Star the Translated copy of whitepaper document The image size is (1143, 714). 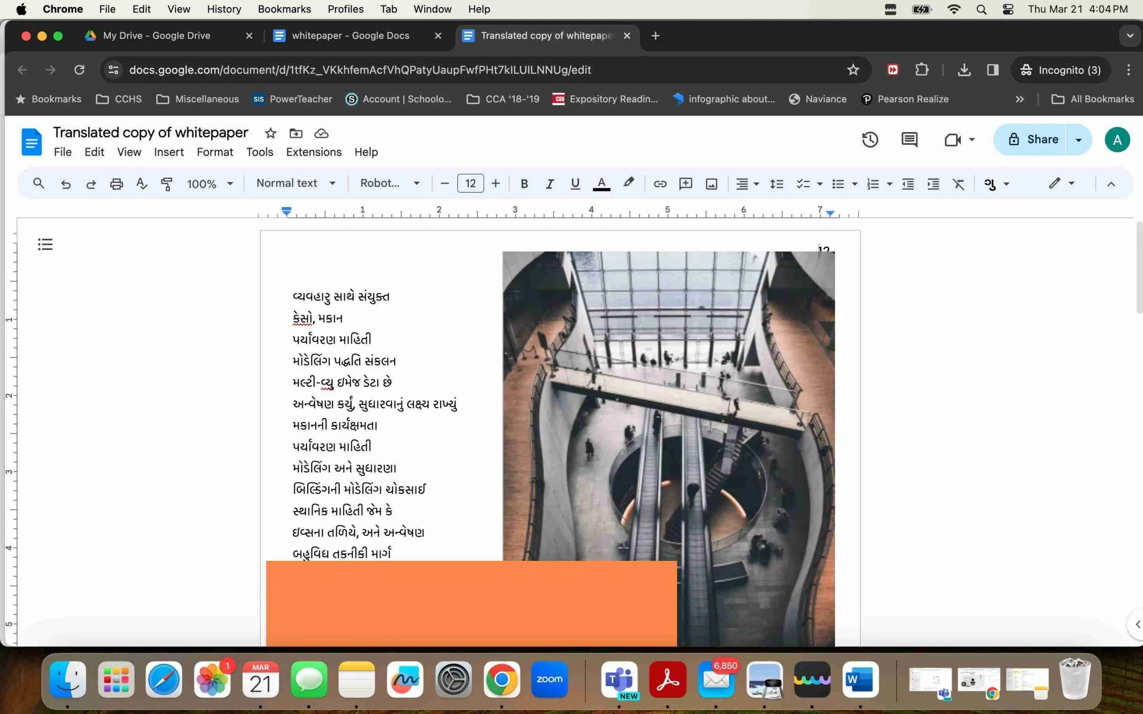coord(270,133)
